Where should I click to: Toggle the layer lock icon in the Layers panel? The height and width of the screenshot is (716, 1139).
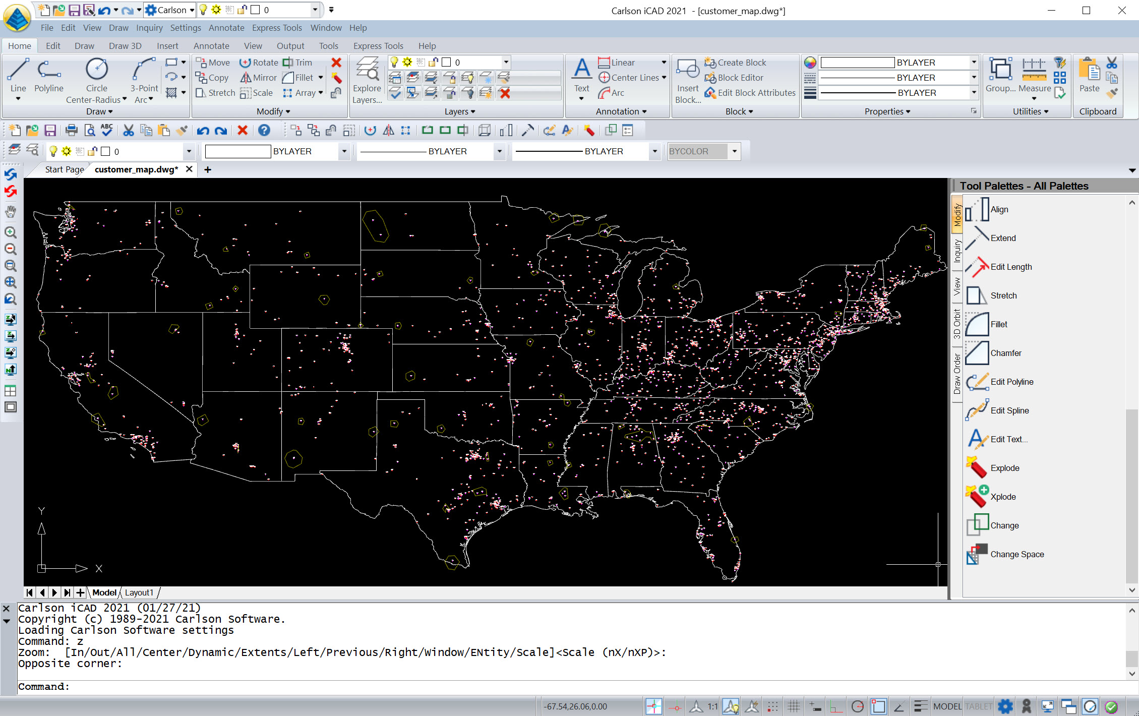coord(433,62)
